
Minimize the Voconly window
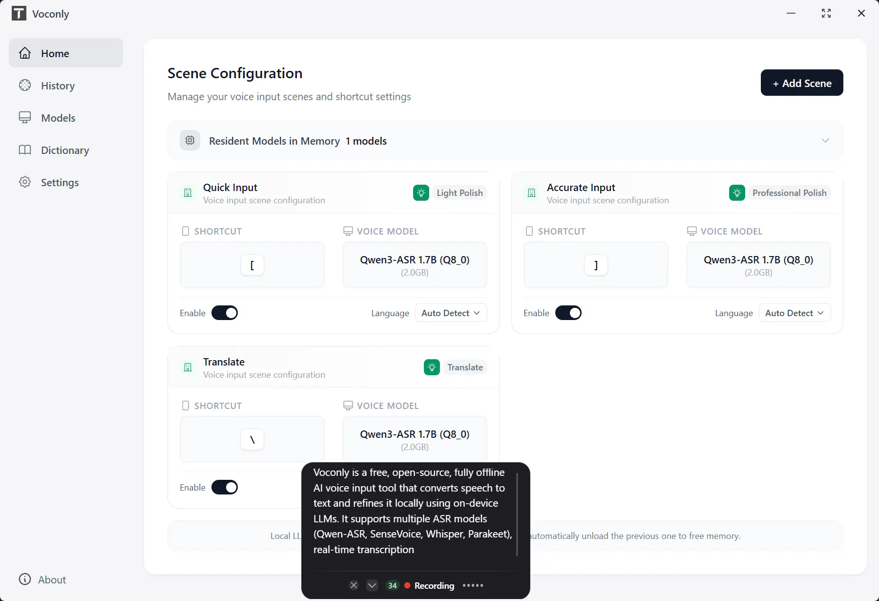[791, 13]
